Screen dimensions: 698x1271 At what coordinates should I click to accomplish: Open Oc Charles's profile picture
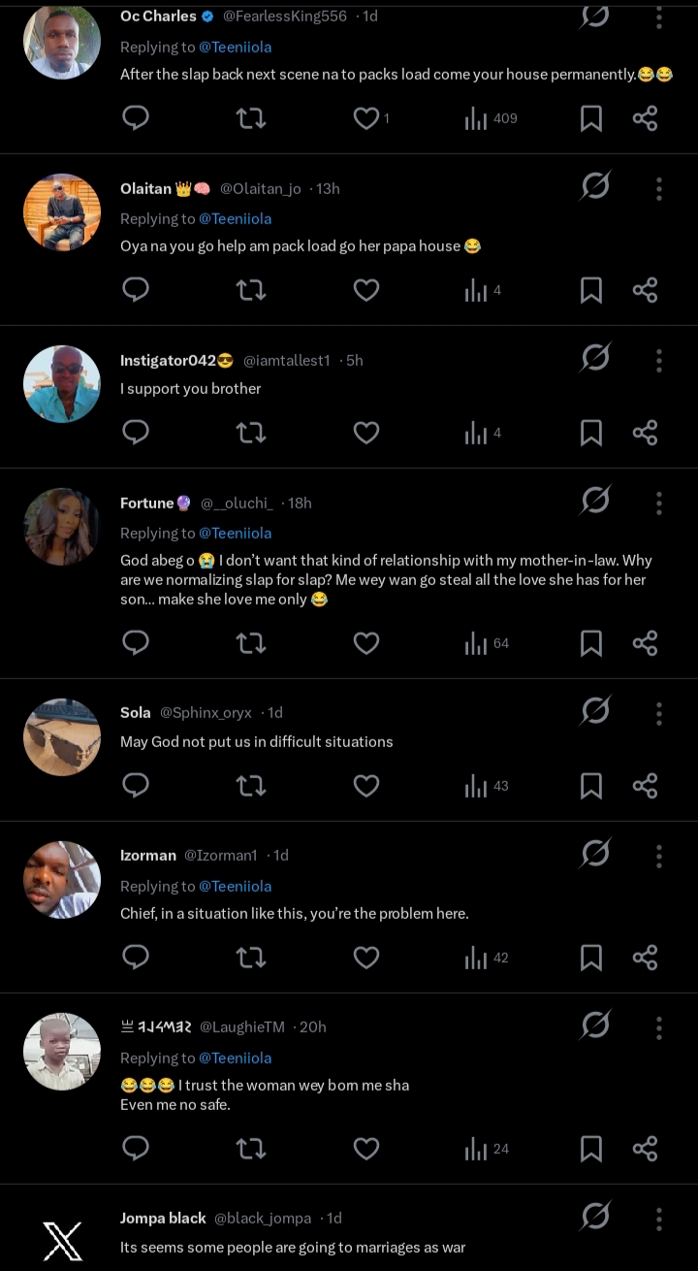pos(62,41)
